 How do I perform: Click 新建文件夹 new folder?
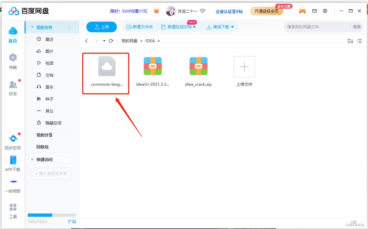tap(140, 27)
